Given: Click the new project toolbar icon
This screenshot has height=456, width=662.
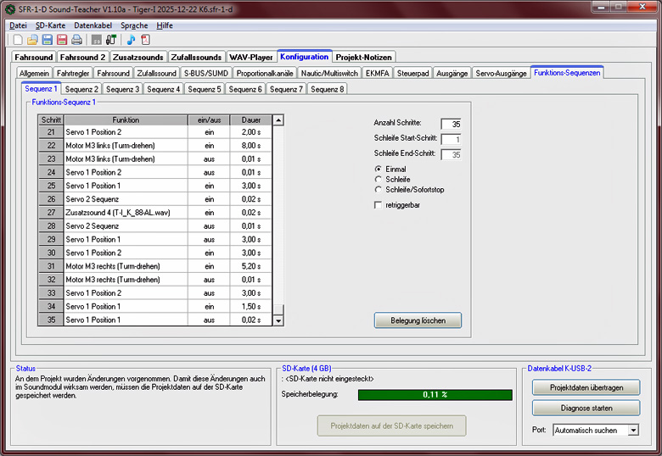Looking at the screenshot, I should pos(18,40).
